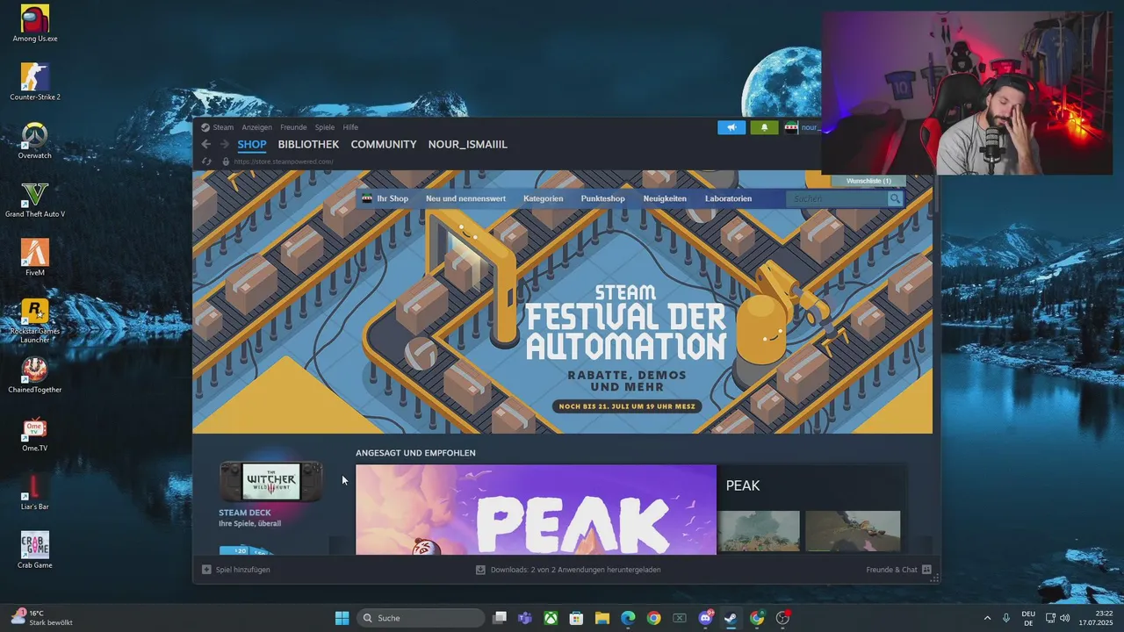Open Microsoft Store from taskbar
The width and height of the screenshot is (1124, 632).
point(576,618)
